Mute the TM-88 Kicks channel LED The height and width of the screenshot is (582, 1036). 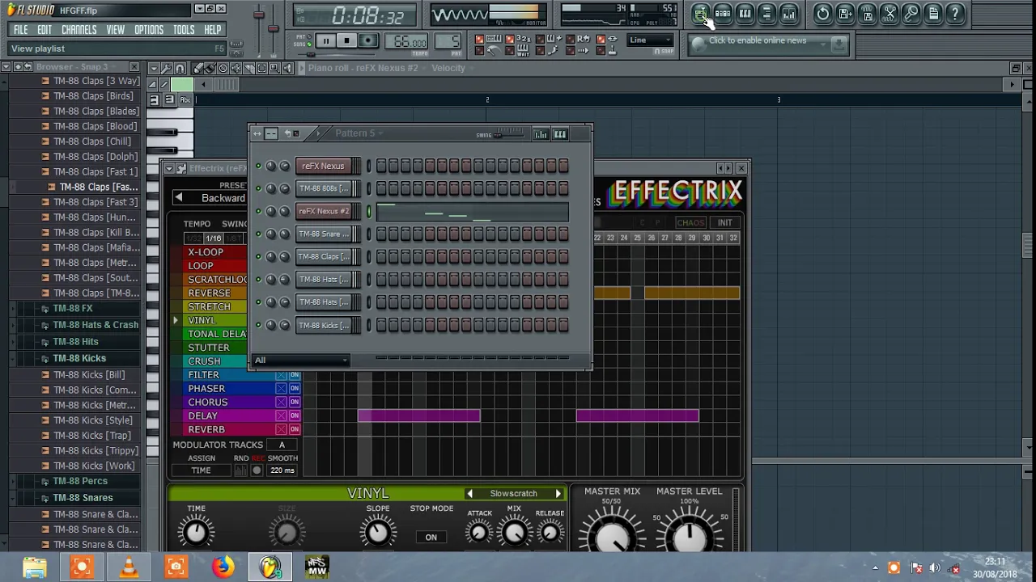[258, 325]
